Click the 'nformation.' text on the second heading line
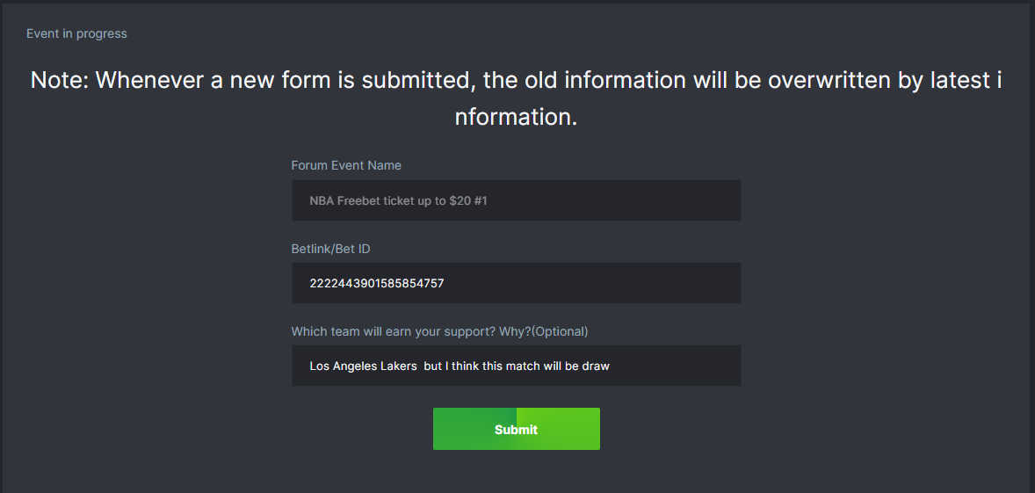Screen dimensions: 1035x493 tap(516, 117)
